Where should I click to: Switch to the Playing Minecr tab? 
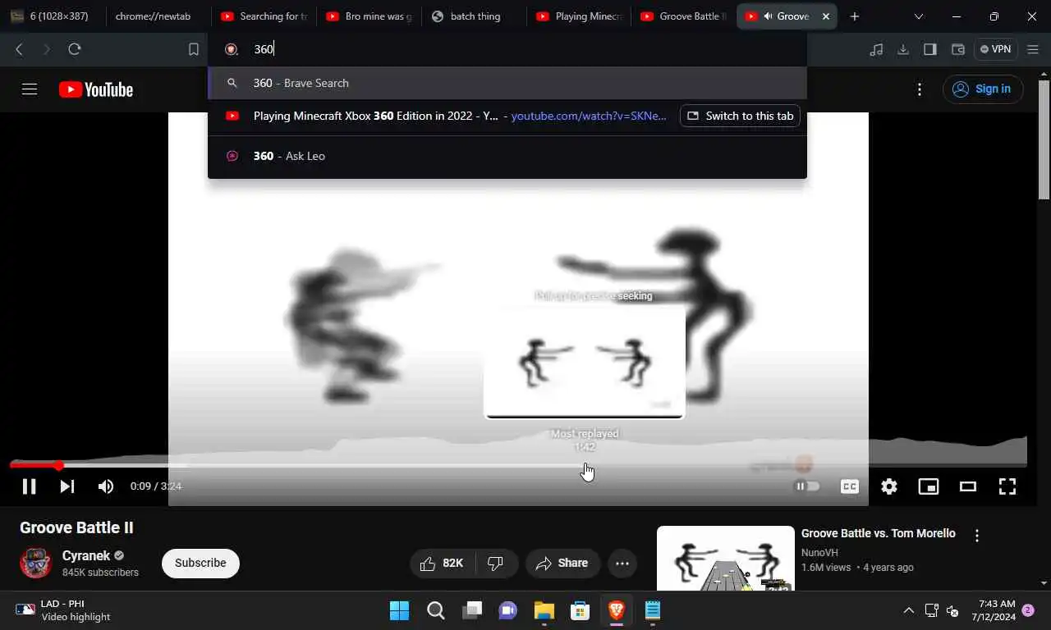point(580,16)
